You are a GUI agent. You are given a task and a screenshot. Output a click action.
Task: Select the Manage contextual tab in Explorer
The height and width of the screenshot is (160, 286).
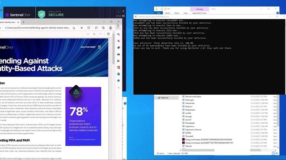(x=200, y=9)
